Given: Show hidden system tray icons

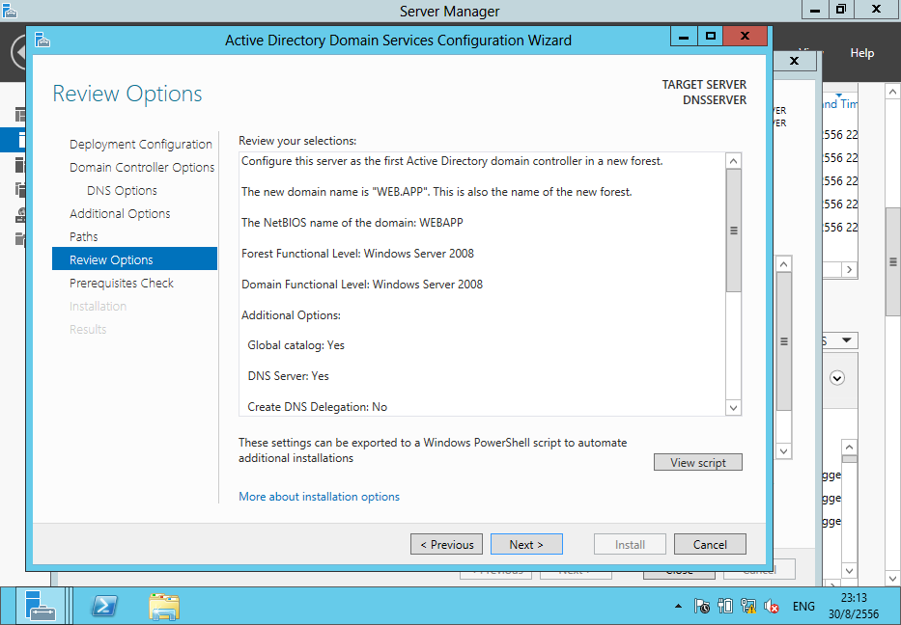Looking at the screenshot, I should point(679,606).
